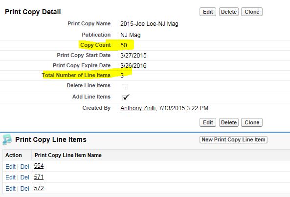Open line item 571
The height and width of the screenshot is (197, 290).
39,177
